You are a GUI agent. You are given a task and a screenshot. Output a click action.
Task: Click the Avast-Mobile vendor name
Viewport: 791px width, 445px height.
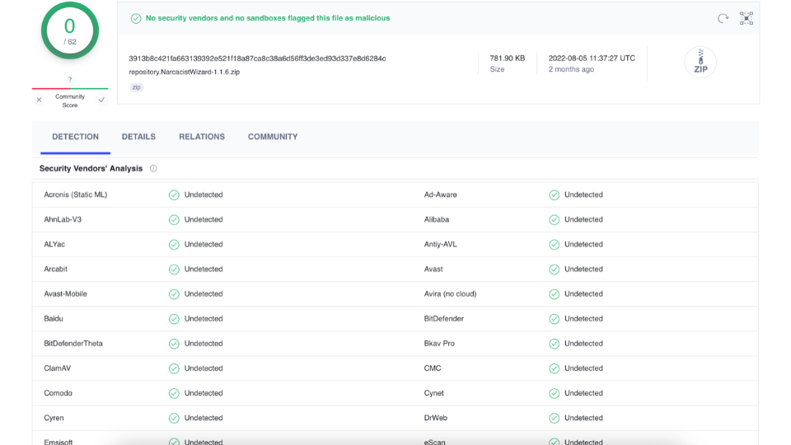click(65, 293)
